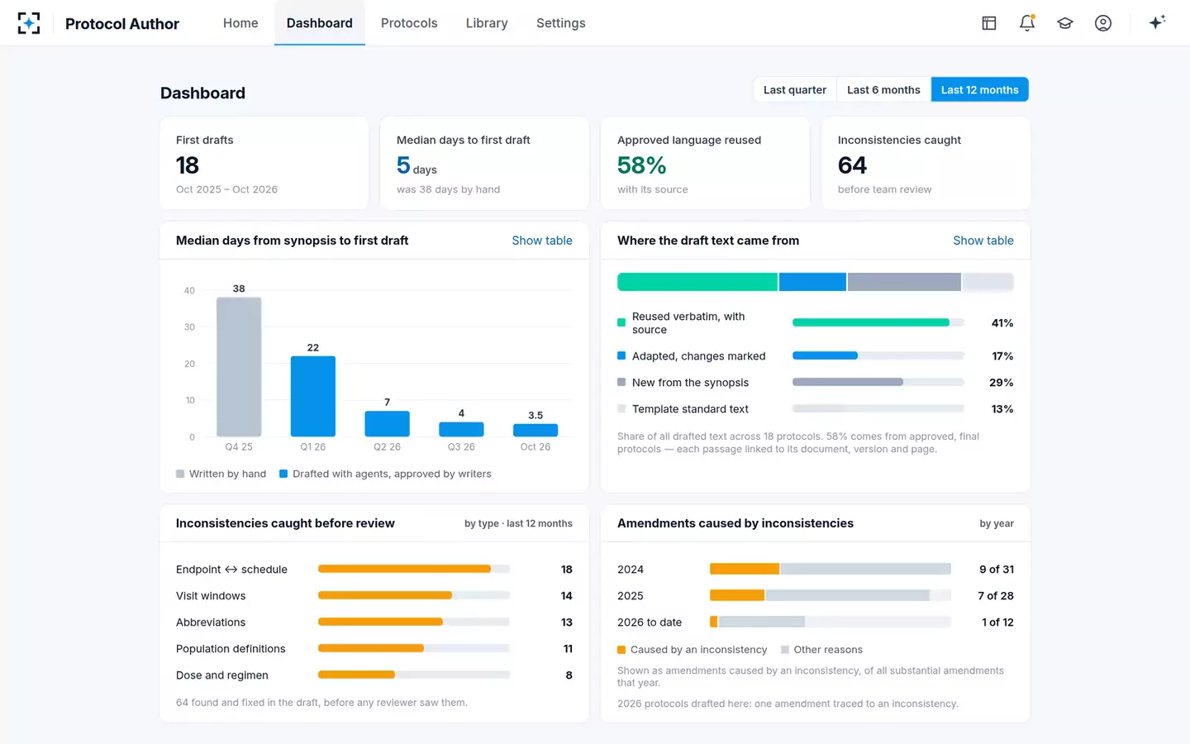Click the 58% approved language value
The height and width of the screenshot is (744, 1190).
642,165
